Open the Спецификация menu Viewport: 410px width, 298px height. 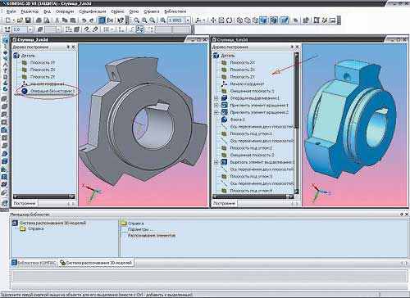point(93,11)
